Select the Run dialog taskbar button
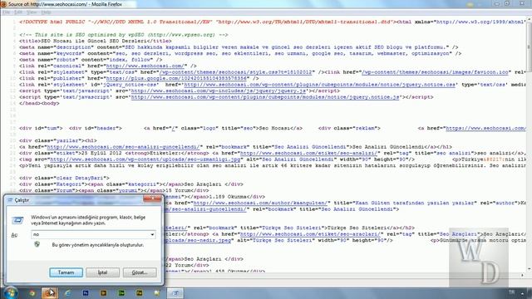The height and width of the screenshot is (299, 532). click(175, 293)
